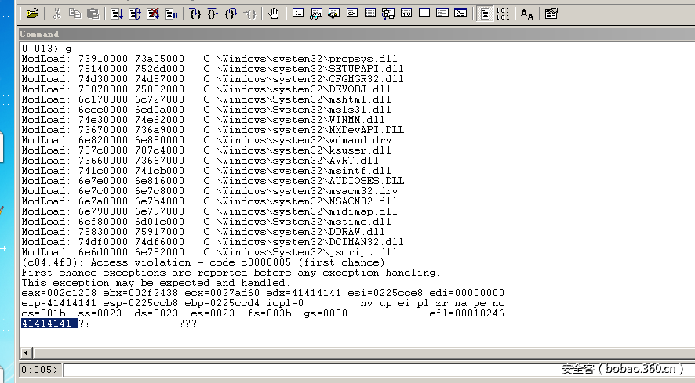The width and height of the screenshot is (695, 383).
Task: Click the highlighted 41414141 address text
Action: click(x=49, y=323)
